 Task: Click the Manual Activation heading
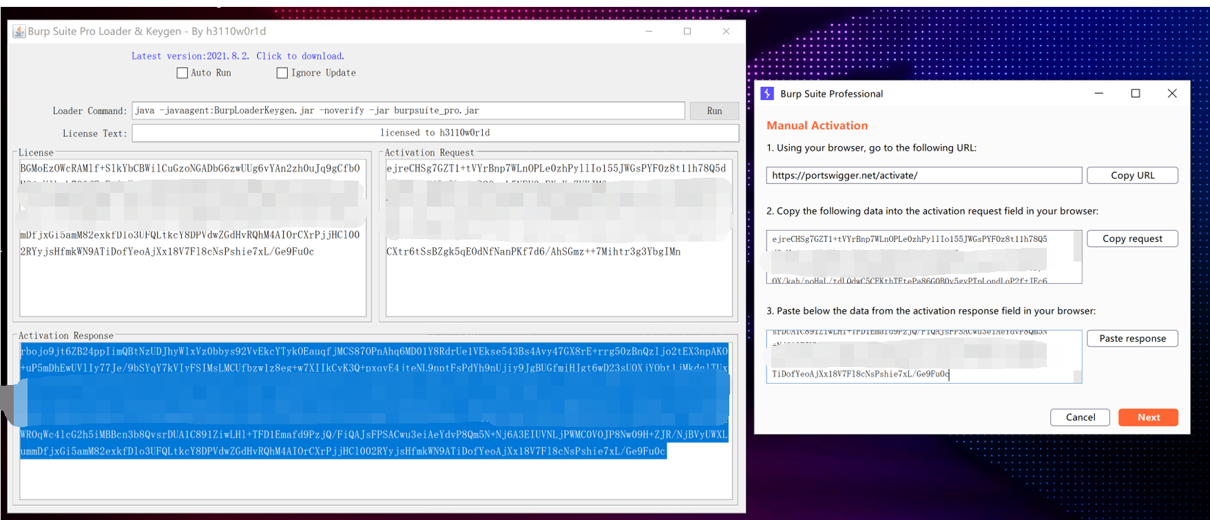click(x=817, y=125)
